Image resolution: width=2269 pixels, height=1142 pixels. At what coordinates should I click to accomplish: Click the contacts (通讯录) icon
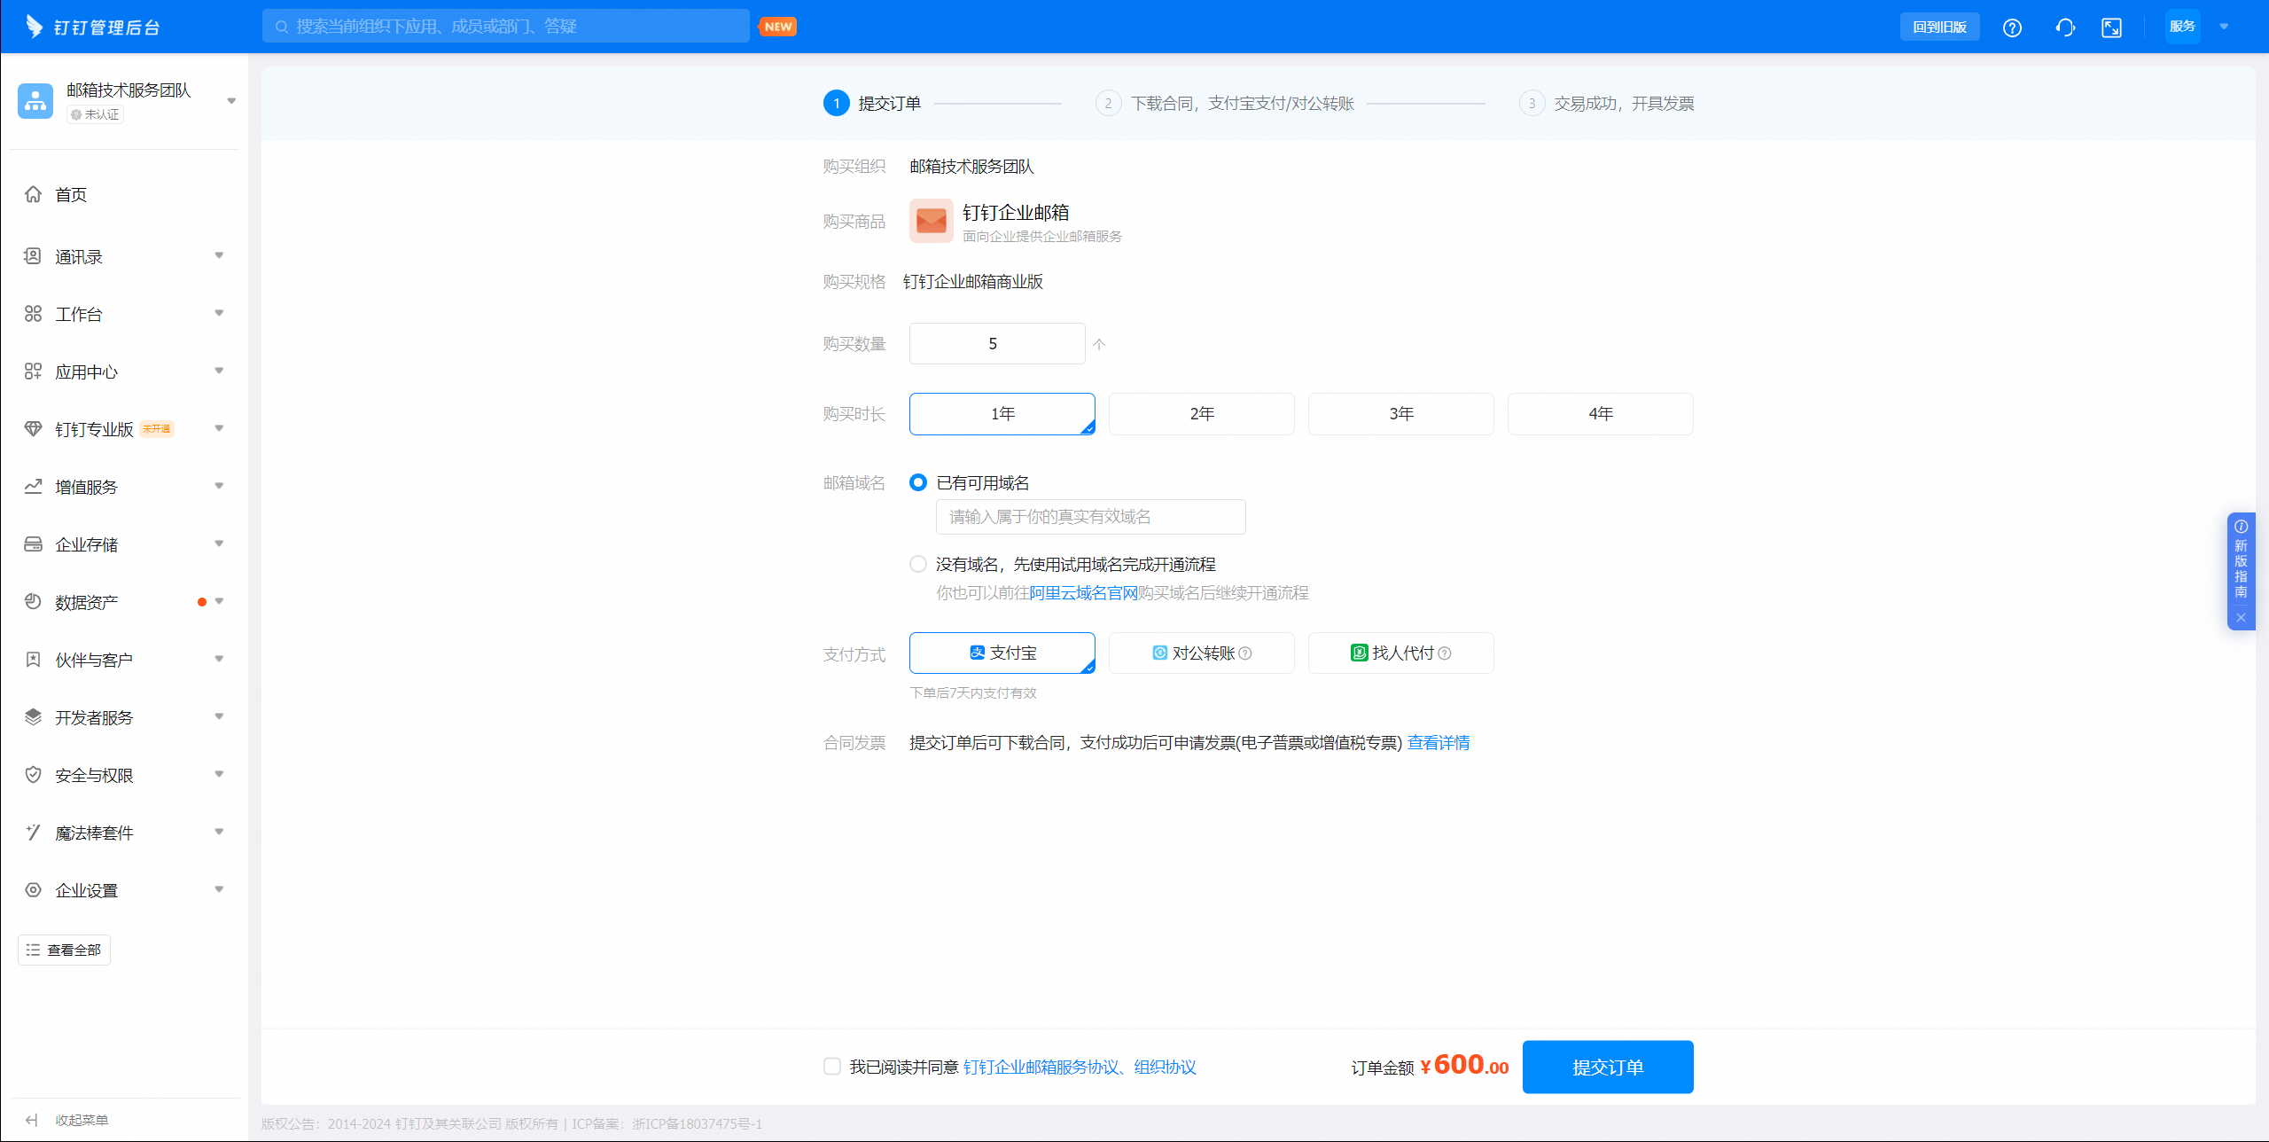tap(33, 256)
